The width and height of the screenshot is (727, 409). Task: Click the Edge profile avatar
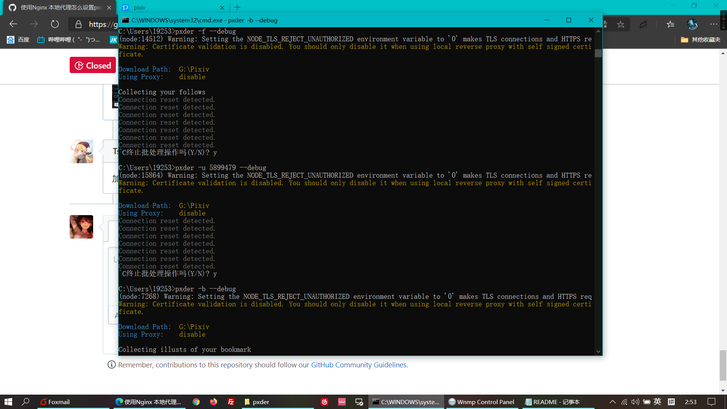coord(693,24)
